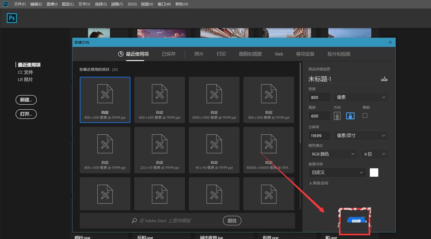Click the 新建... button in start screen
This screenshot has height=239, width=431.
point(26,100)
